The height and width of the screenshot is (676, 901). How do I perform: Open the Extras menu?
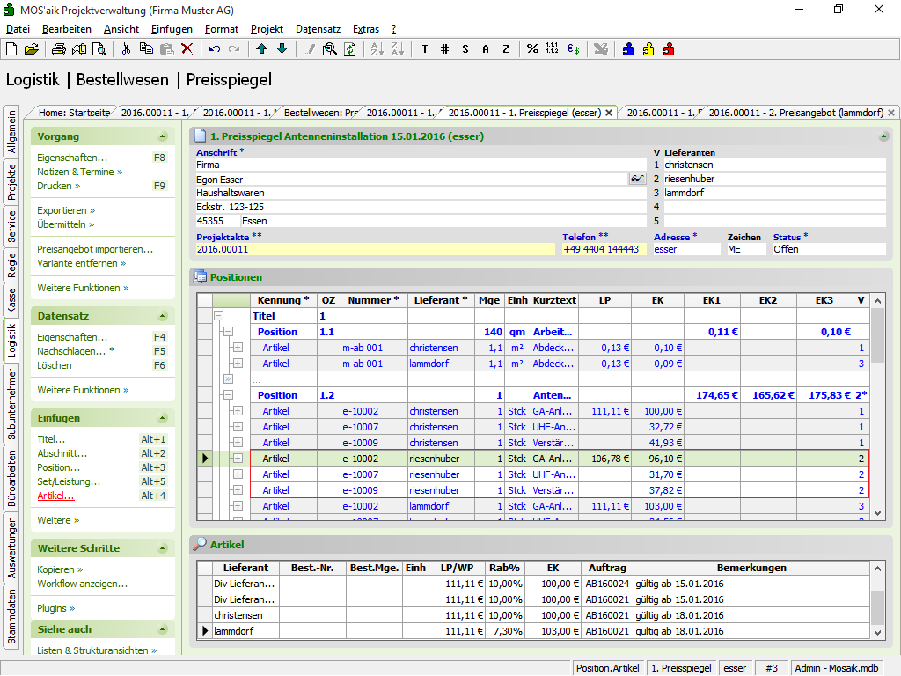pyautogui.click(x=366, y=29)
